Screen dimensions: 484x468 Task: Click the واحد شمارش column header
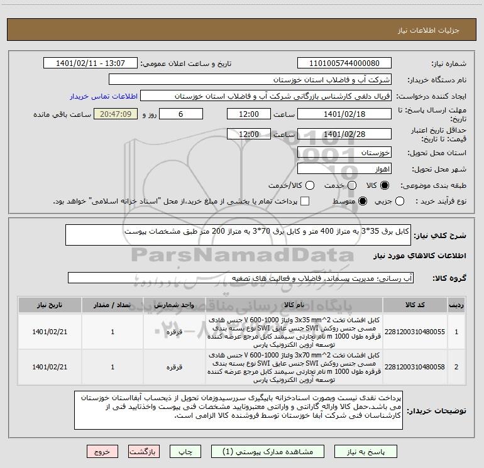174,305
